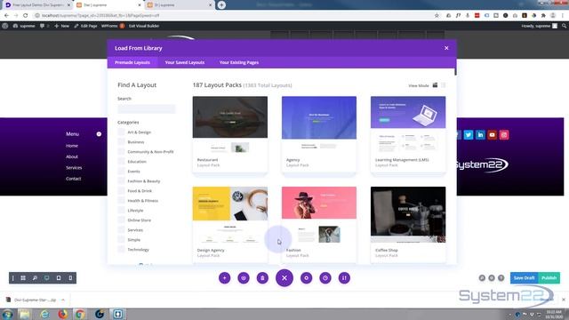Open the Learning Management (LMS) layout pack
The height and width of the screenshot is (320, 569).
[x=408, y=133]
